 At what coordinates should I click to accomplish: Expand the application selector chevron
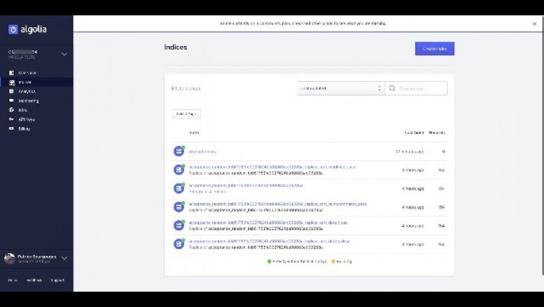[64, 54]
